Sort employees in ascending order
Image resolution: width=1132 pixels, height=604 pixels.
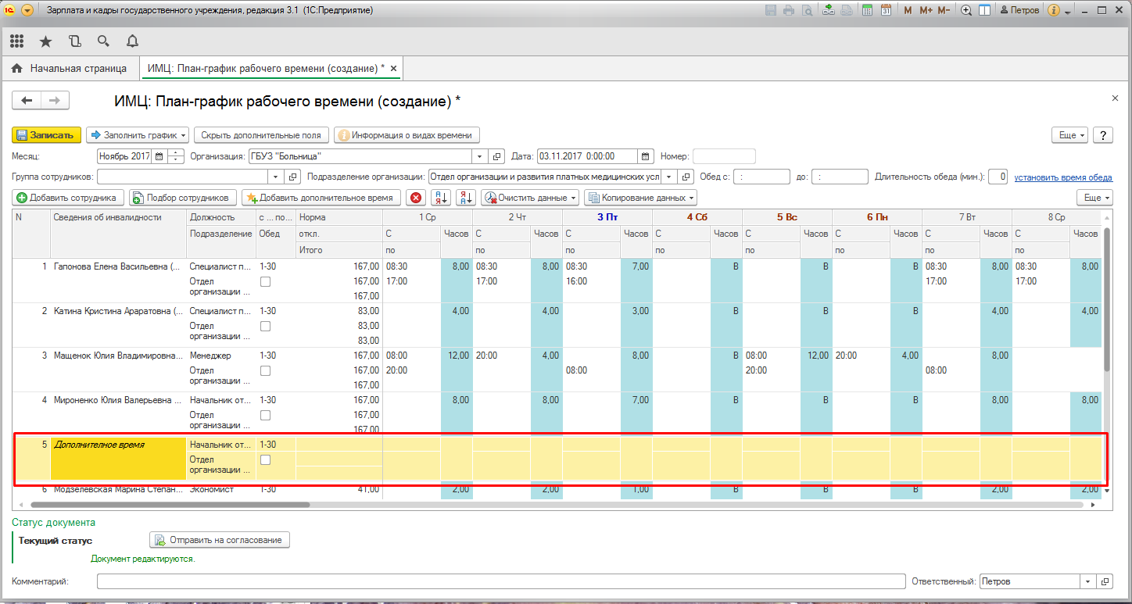[x=442, y=198]
